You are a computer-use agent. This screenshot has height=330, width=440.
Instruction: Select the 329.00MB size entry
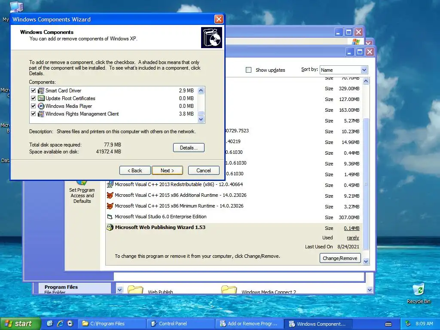point(349,89)
